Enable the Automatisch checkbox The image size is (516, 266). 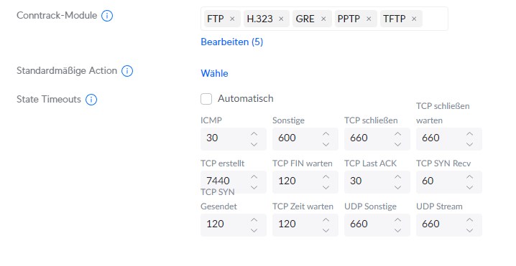(x=206, y=99)
